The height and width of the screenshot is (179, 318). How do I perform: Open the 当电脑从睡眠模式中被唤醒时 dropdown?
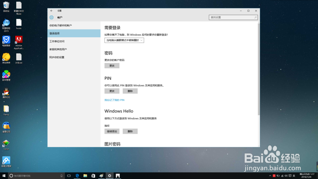124,40
